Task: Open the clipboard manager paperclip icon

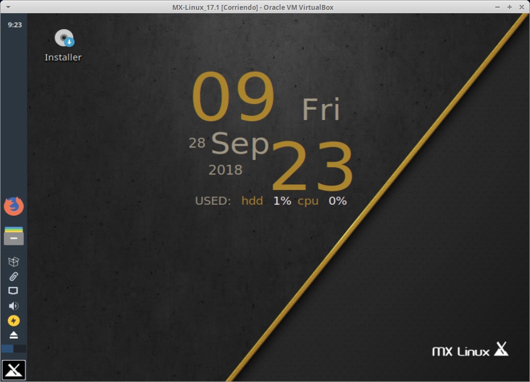Action: (14, 276)
